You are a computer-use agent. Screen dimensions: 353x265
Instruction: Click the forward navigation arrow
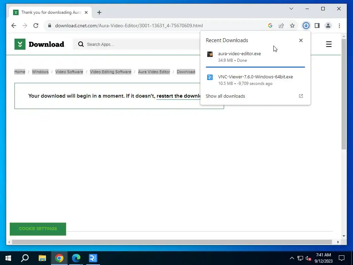25,26
